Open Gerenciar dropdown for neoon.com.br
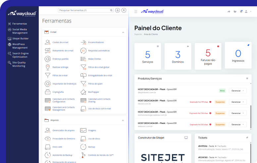The height and width of the screenshot is (163, 257). coord(238,102)
